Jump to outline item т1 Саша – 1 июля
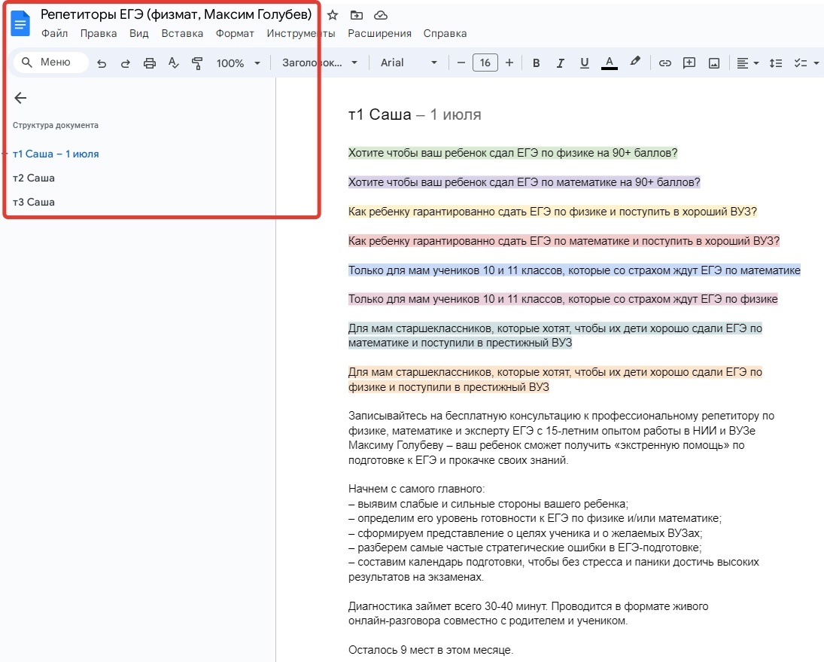 click(56, 154)
